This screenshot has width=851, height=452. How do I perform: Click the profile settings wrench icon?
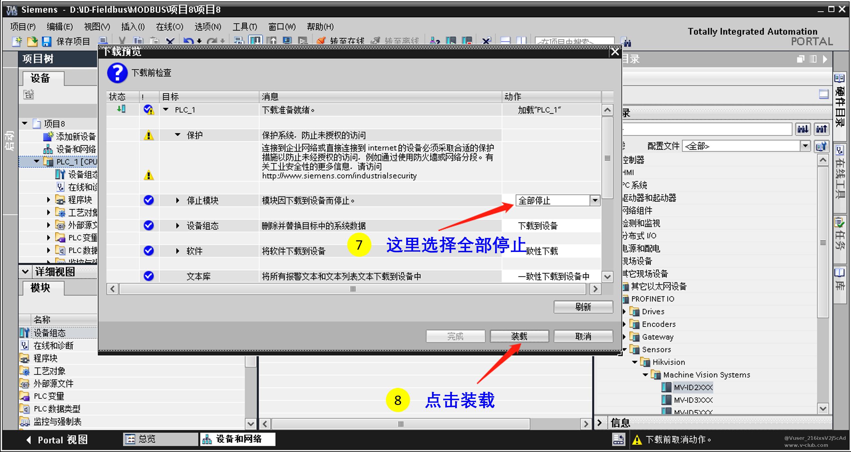(822, 146)
